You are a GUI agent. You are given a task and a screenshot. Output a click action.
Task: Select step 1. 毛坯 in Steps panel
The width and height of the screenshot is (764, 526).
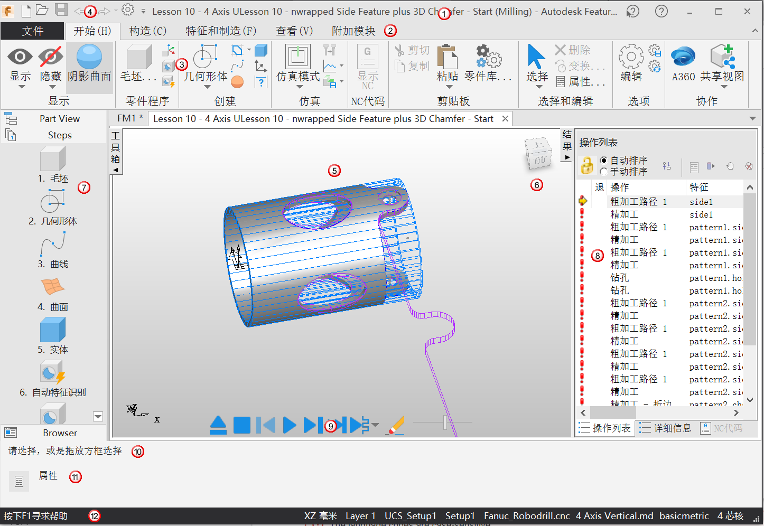click(53, 165)
